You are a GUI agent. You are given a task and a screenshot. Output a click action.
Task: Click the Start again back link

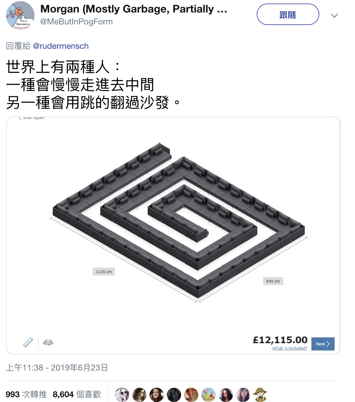[x=31, y=118]
